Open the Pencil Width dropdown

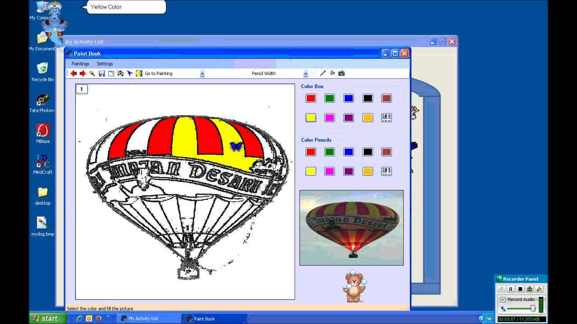click(306, 74)
